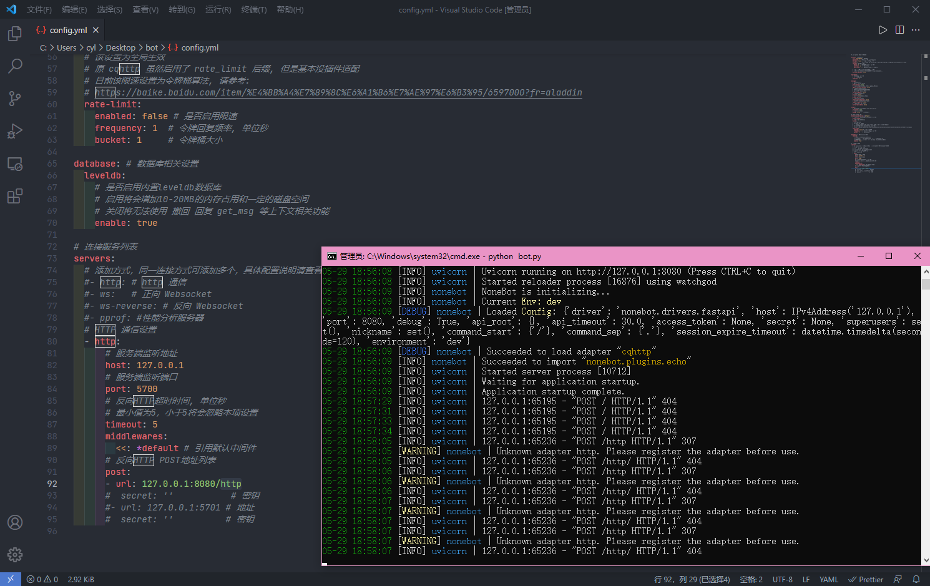The image size is (930, 586).
Task: Open the Explorer view in activity bar
Action: coord(15,33)
